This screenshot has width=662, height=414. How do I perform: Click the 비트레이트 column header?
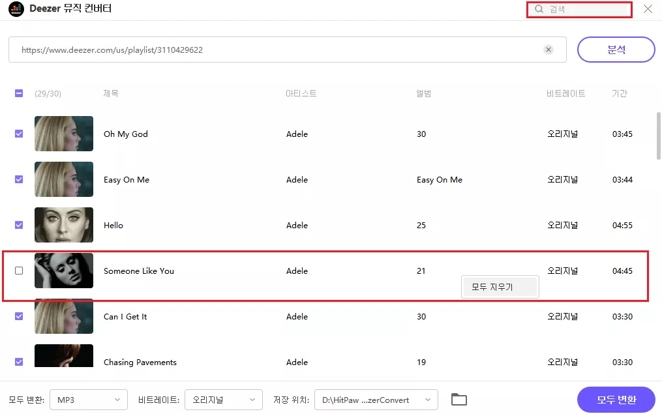pyautogui.click(x=565, y=93)
